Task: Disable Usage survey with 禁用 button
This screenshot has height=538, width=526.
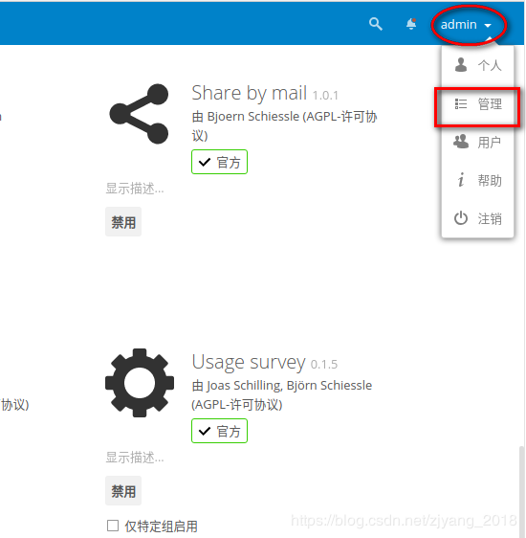Action: (x=123, y=491)
